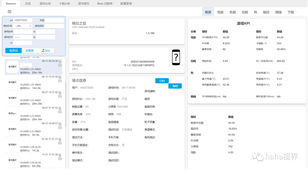This screenshot has height=170, width=308.
Task: Open the 游戏报告 tab
Action: [x=84, y=3]
